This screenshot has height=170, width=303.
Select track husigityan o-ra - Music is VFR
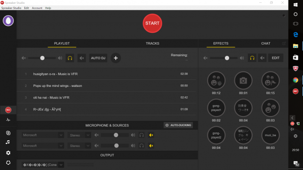pyautogui.click(x=106, y=74)
